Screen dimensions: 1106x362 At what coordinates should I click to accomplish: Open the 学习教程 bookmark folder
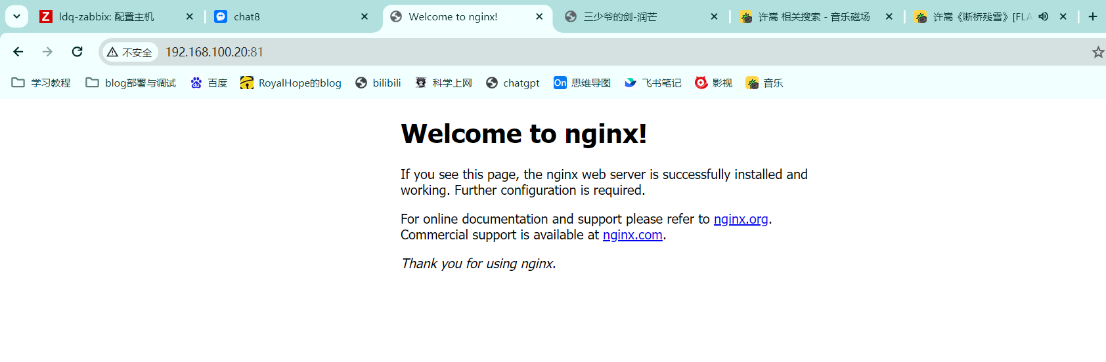(x=41, y=83)
